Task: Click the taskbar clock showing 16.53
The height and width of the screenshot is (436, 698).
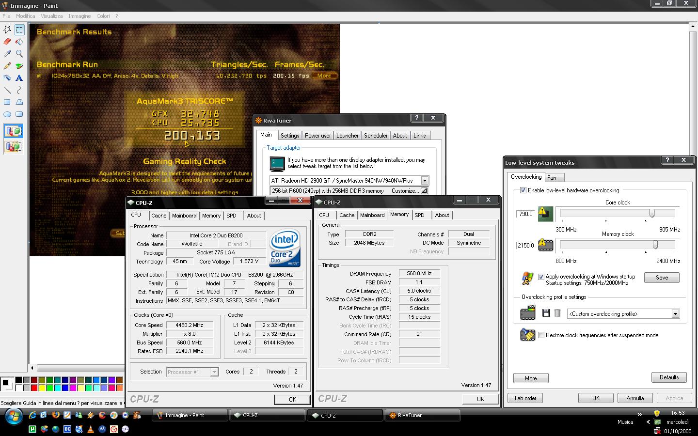Action: pyautogui.click(x=678, y=413)
